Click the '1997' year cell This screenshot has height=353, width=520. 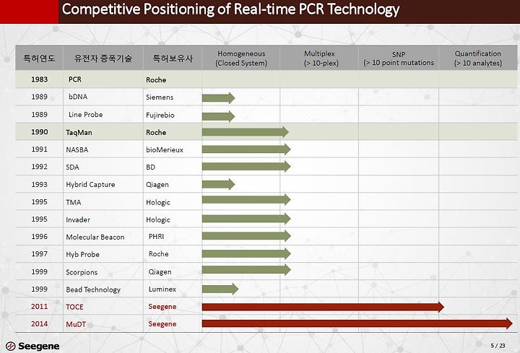pyautogui.click(x=40, y=254)
